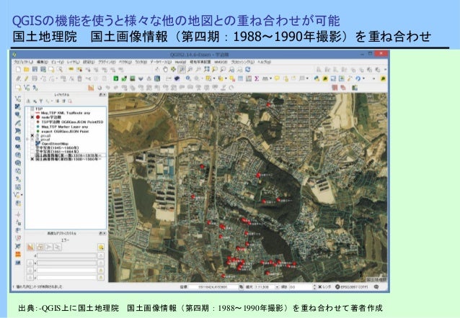Open the help icon dropdown arrow
The height and width of the screenshot is (318, 460).
(364, 78)
